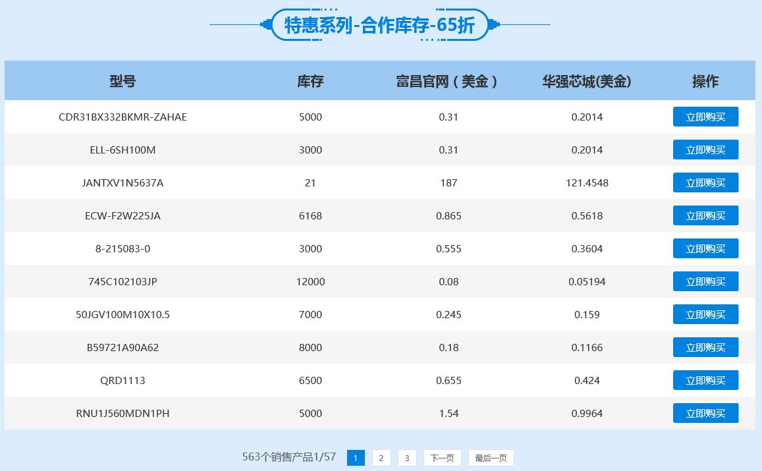Click 立即购买 for 745C102103JP

coord(705,281)
